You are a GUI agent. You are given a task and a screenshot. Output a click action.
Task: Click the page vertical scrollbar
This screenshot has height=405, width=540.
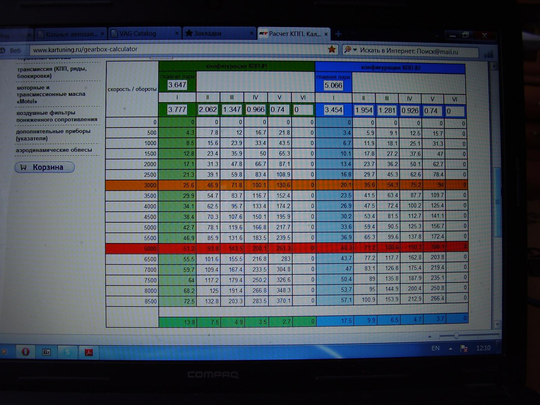click(x=497, y=202)
